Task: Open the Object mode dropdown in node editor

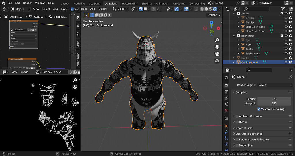Action: tap(20, 9)
